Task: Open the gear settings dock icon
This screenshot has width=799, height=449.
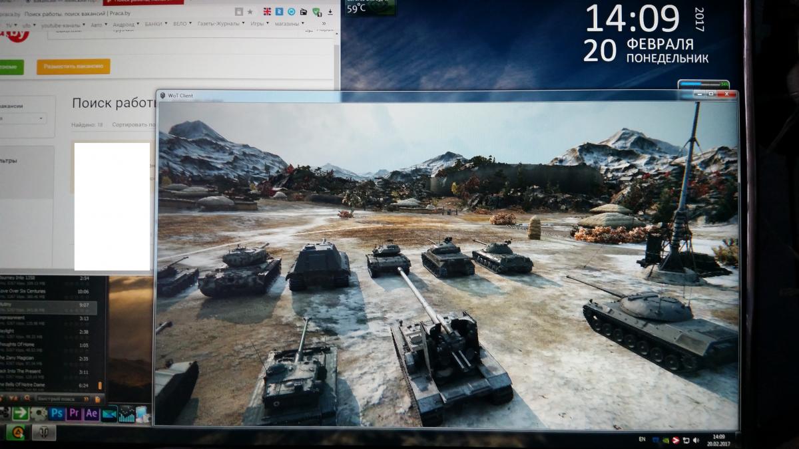Action: click(39, 413)
